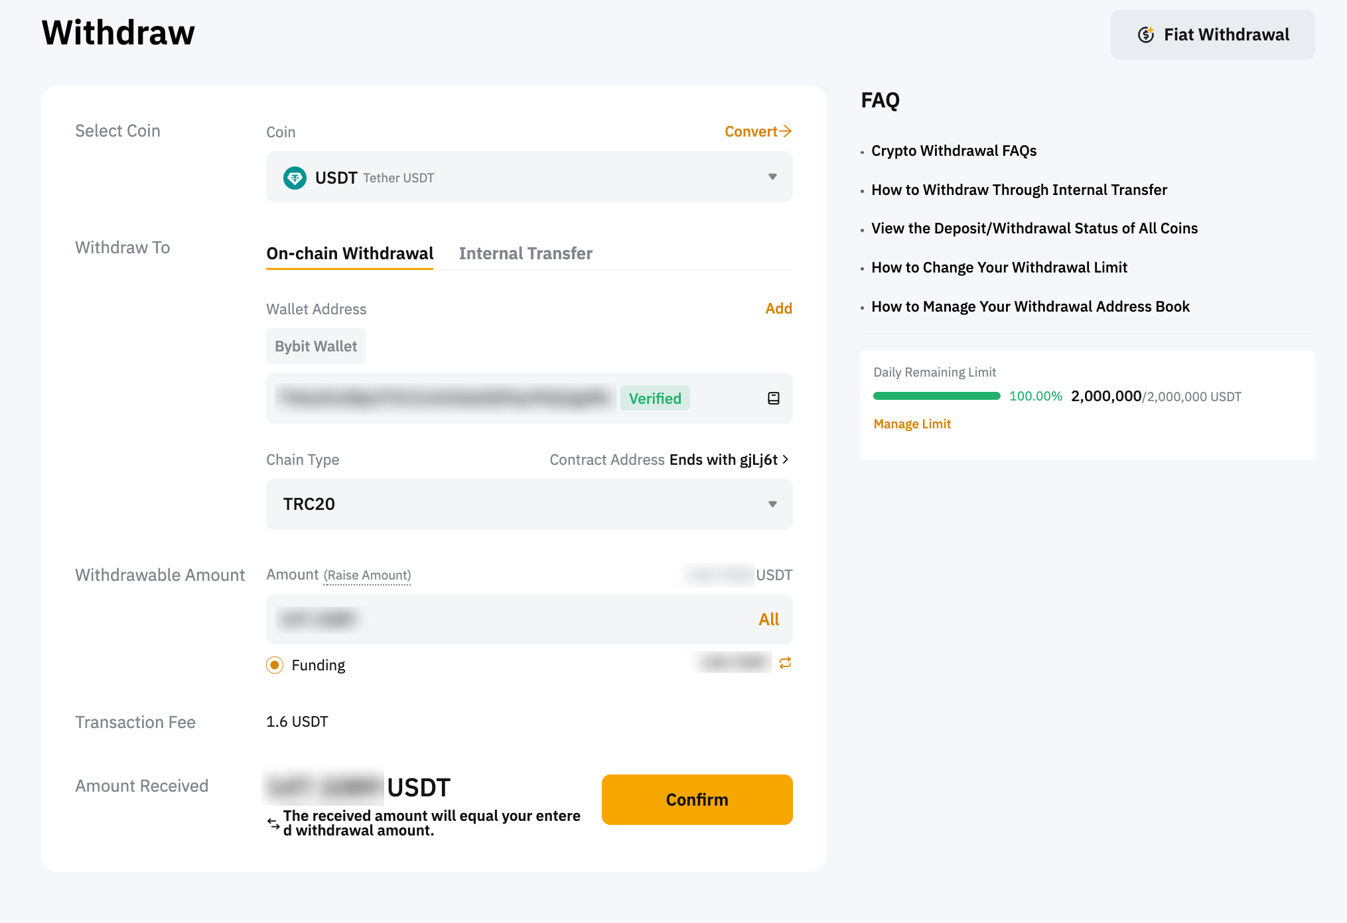Click the refresh balance icon beside Funding
The width and height of the screenshot is (1347, 923).
coord(785,663)
